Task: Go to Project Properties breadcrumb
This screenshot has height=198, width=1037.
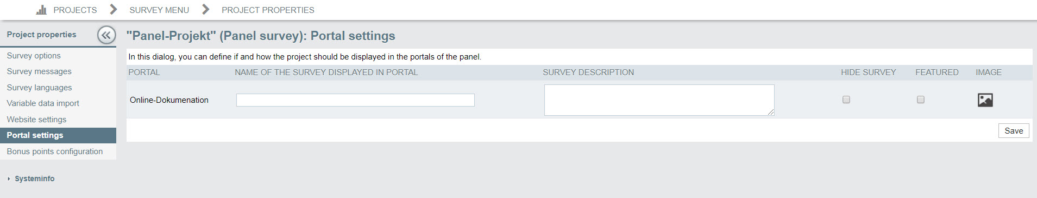Action: click(268, 10)
